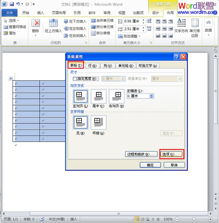Viewport: 219px width, 223px height.
Task: Click the table move handle icon
Action: pyautogui.click(x=11, y=78)
